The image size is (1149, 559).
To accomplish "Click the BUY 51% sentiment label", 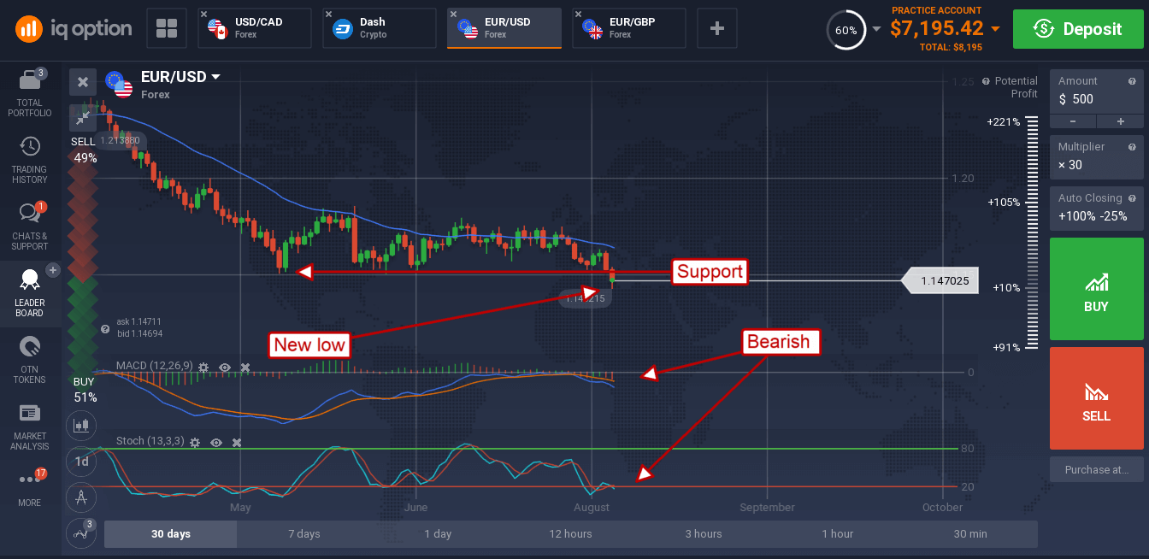I will (85, 389).
